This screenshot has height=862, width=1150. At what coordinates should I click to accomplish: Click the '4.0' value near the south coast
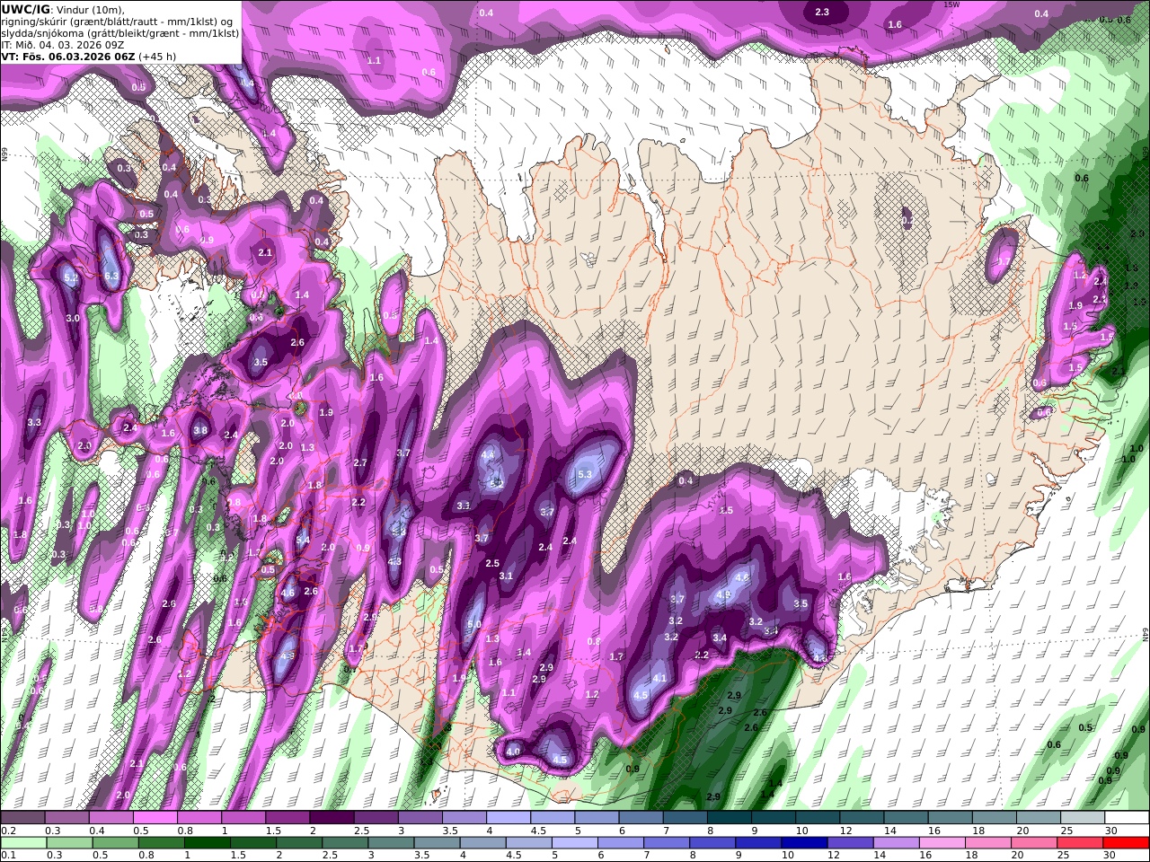point(513,751)
